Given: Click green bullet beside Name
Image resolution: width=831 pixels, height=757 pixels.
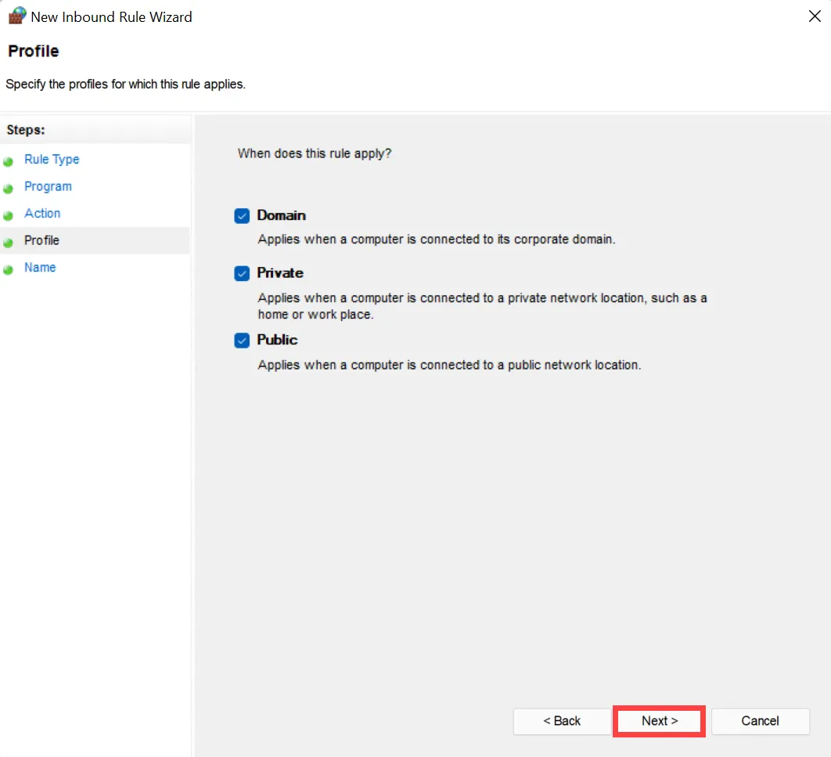Looking at the screenshot, I should [8, 270].
